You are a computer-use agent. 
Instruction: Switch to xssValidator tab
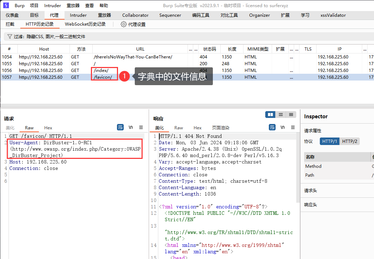pyautogui.click(x=333, y=15)
